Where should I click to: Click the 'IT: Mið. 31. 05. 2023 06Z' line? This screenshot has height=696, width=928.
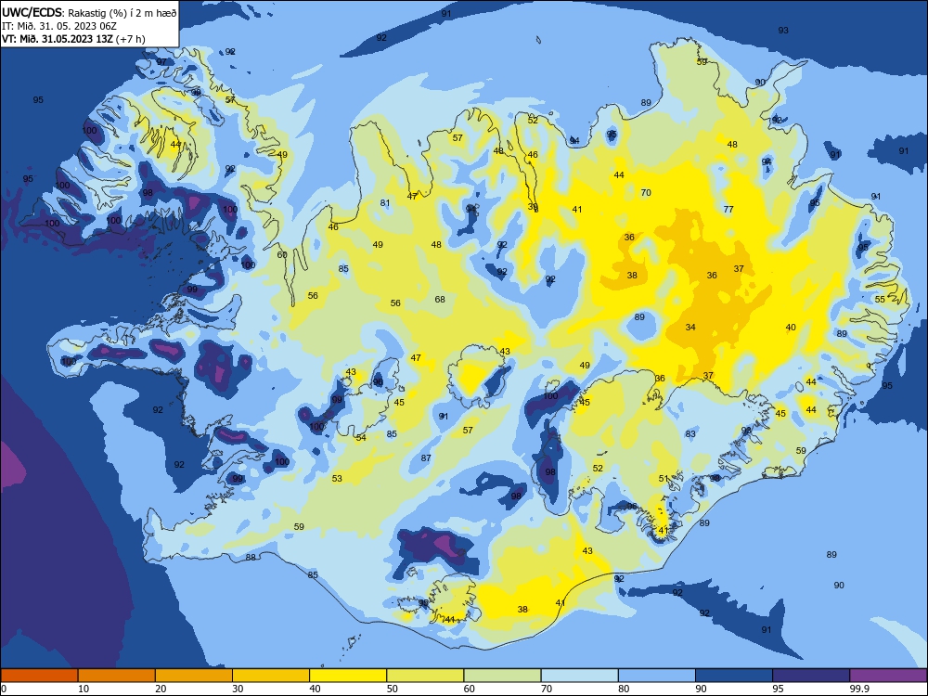59,26
